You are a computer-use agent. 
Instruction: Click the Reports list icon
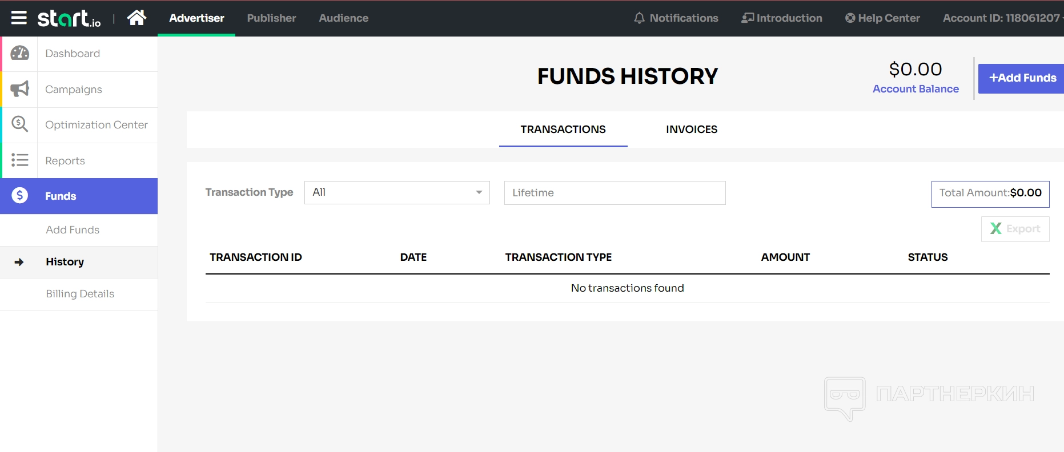tap(20, 160)
